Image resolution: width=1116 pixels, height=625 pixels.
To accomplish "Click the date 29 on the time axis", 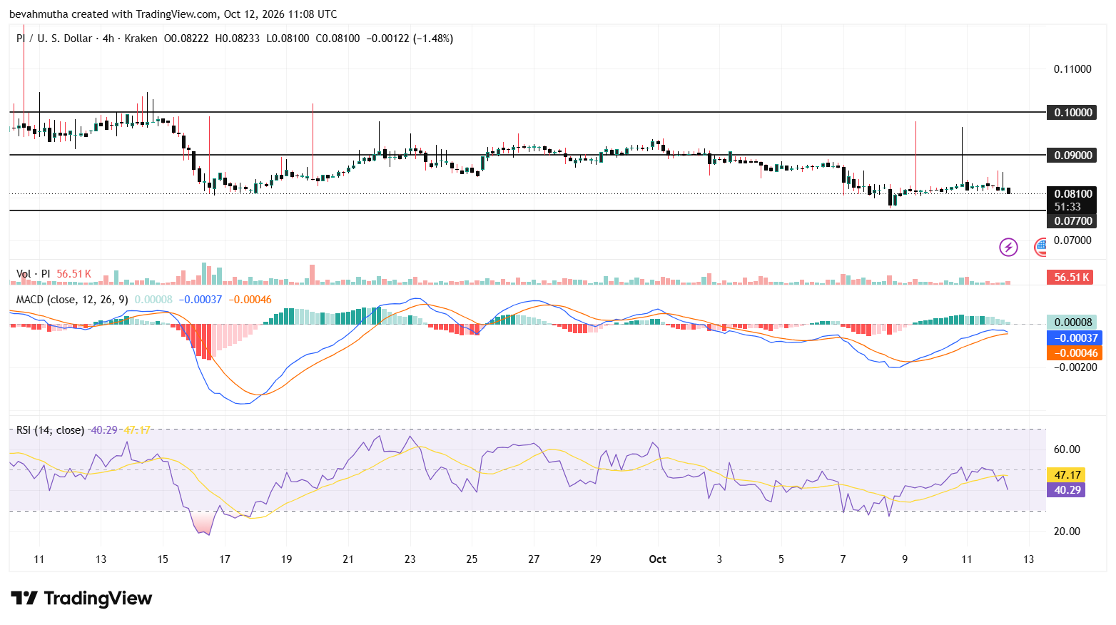I will pos(595,559).
